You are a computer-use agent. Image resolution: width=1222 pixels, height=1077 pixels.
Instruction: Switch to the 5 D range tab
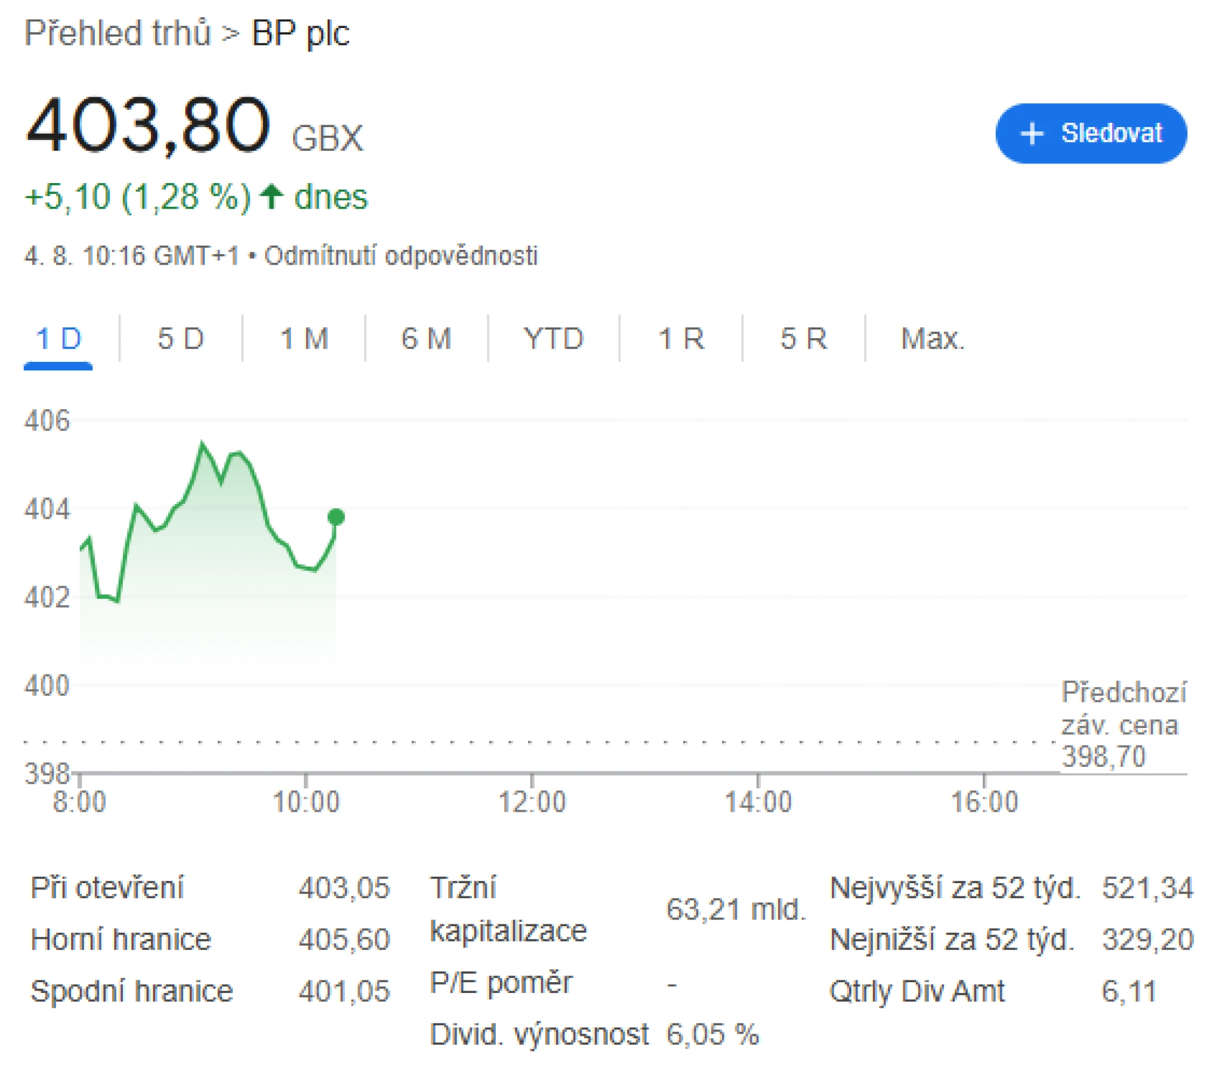(181, 339)
